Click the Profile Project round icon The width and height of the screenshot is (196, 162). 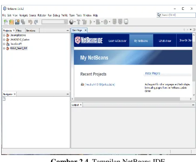106,22
